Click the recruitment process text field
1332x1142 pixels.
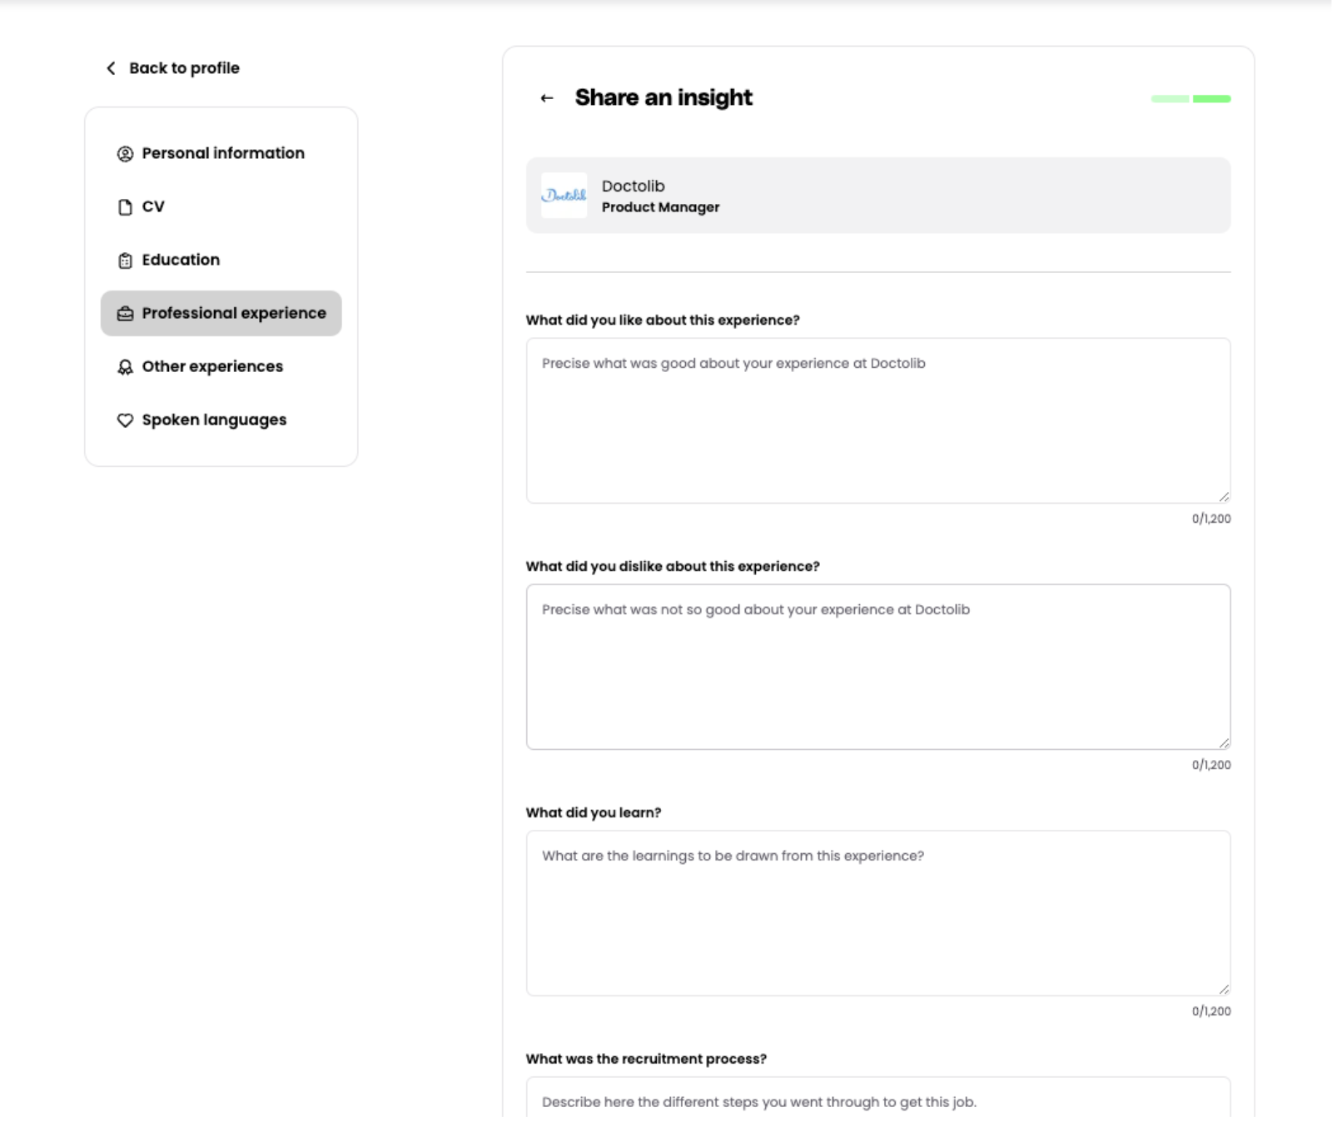click(x=877, y=1101)
